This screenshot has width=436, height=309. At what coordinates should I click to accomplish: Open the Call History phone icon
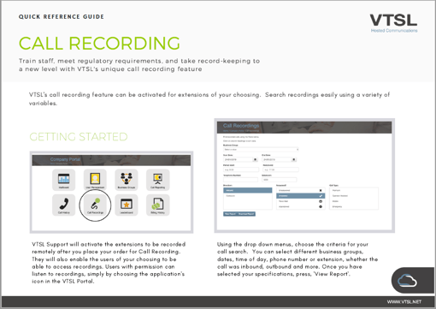pyautogui.click(x=63, y=205)
